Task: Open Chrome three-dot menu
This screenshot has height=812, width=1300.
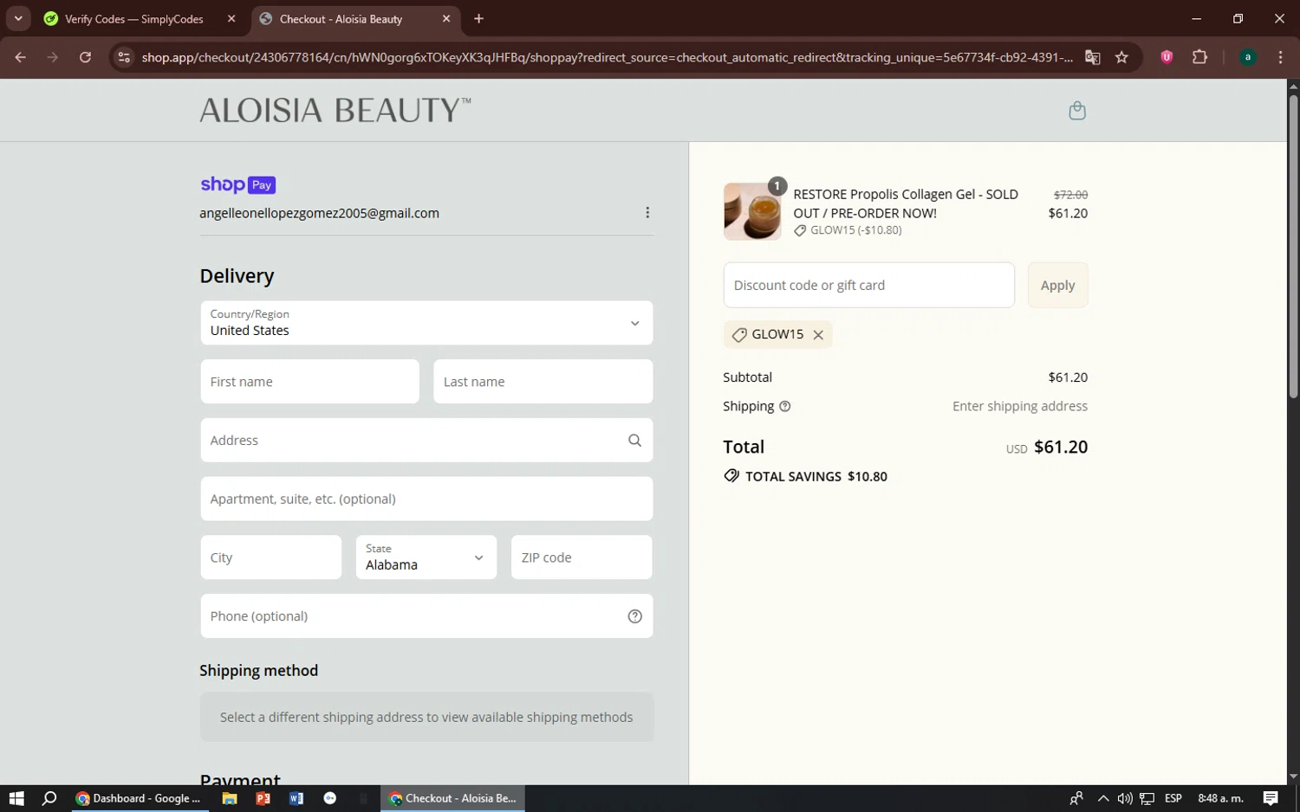Action: coord(1280,57)
